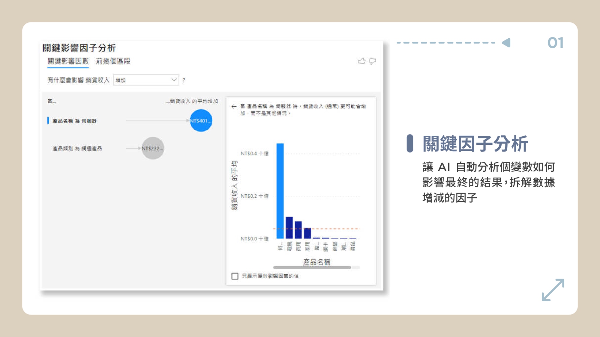Click the thumbs up feedback icon
Image resolution: width=600 pixels, height=337 pixels.
[x=362, y=61]
